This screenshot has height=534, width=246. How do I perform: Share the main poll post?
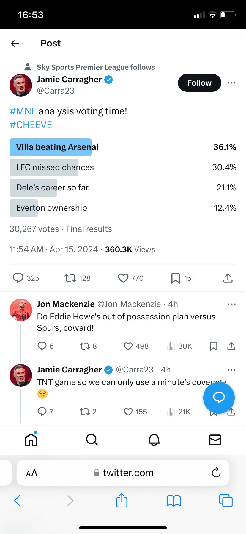pyautogui.click(x=228, y=278)
